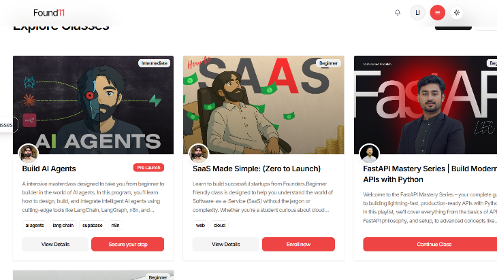Open the notifications bell
Image resolution: width=497 pixels, height=280 pixels.
click(398, 12)
